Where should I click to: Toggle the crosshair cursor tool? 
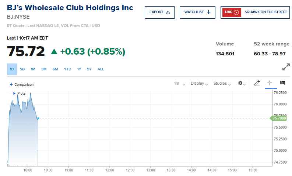tap(269, 83)
